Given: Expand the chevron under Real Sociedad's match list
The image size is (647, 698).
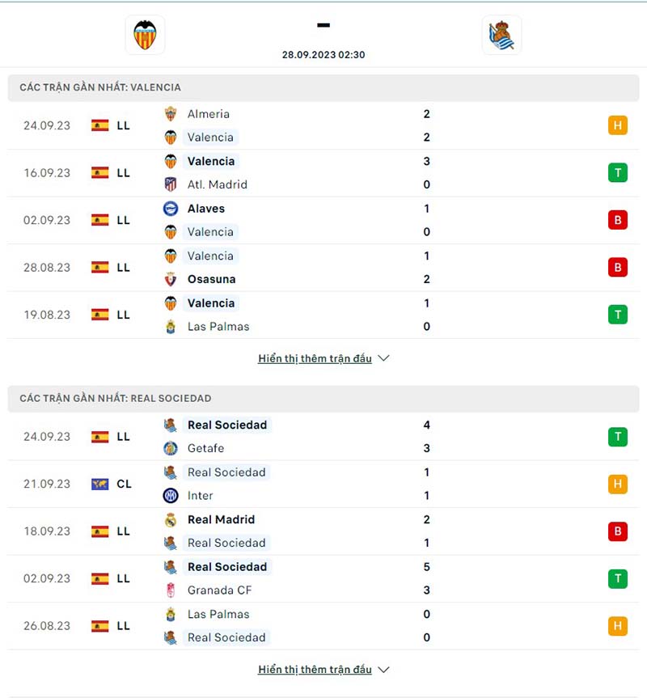Looking at the screenshot, I should point(383,669).
